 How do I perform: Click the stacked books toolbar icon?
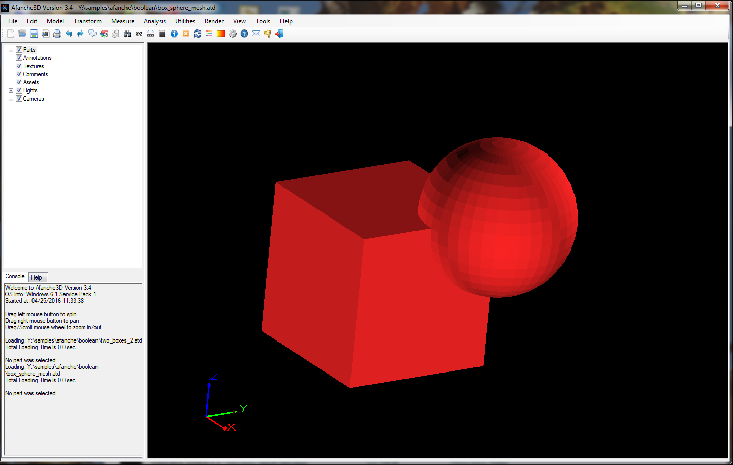[104, 34]
